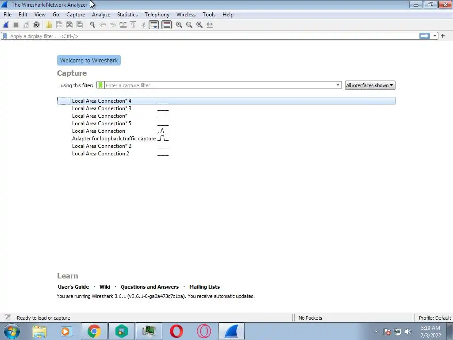
Task: Go to next packet arrow icon
Action: (113, 25)
